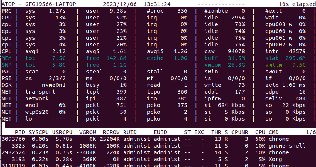Click the RGROW column header
The height and width of the screenshot is (167, 316).
111,132
